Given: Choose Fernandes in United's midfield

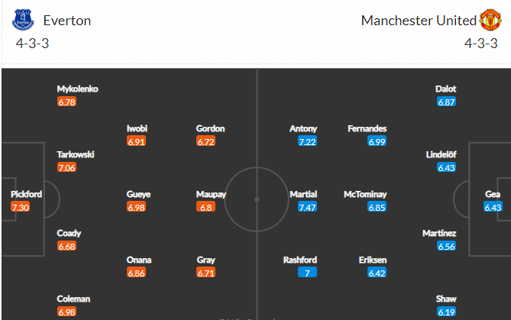Looking at the screenshot, I should [x=367, y=128].
